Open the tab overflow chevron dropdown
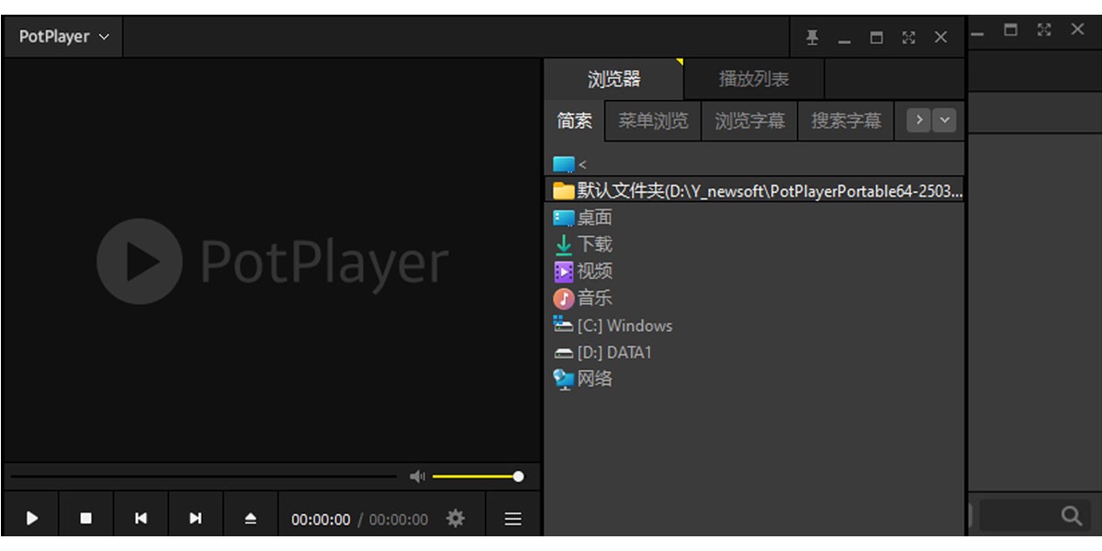The image size is (1102, 551). click(x=946, y=119)
